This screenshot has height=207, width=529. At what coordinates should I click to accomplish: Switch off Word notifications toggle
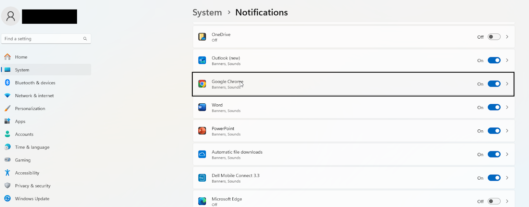click(494, 107)
